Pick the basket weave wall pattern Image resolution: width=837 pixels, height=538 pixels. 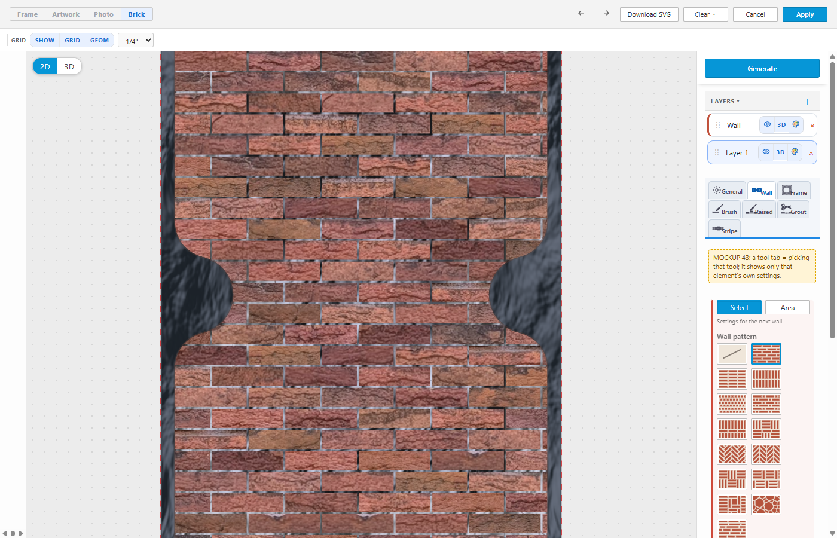(732, 479)
